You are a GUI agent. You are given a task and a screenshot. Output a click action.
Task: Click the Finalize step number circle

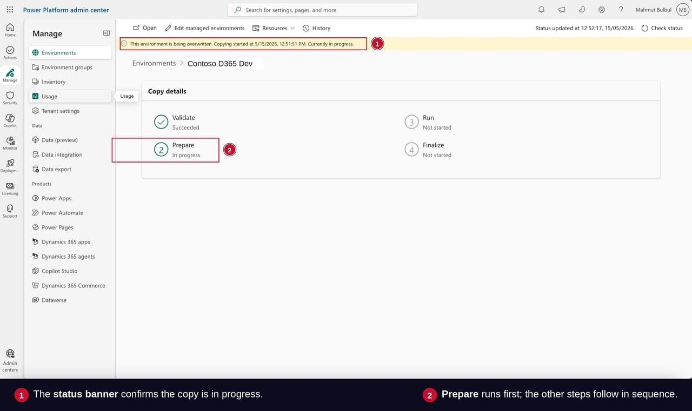pyautogui.click(x=412, y=150)
